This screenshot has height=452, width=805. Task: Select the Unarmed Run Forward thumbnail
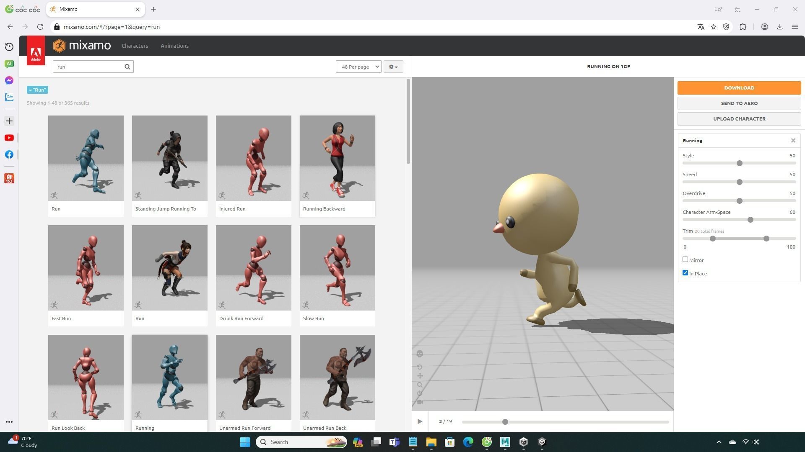point(254,378)
